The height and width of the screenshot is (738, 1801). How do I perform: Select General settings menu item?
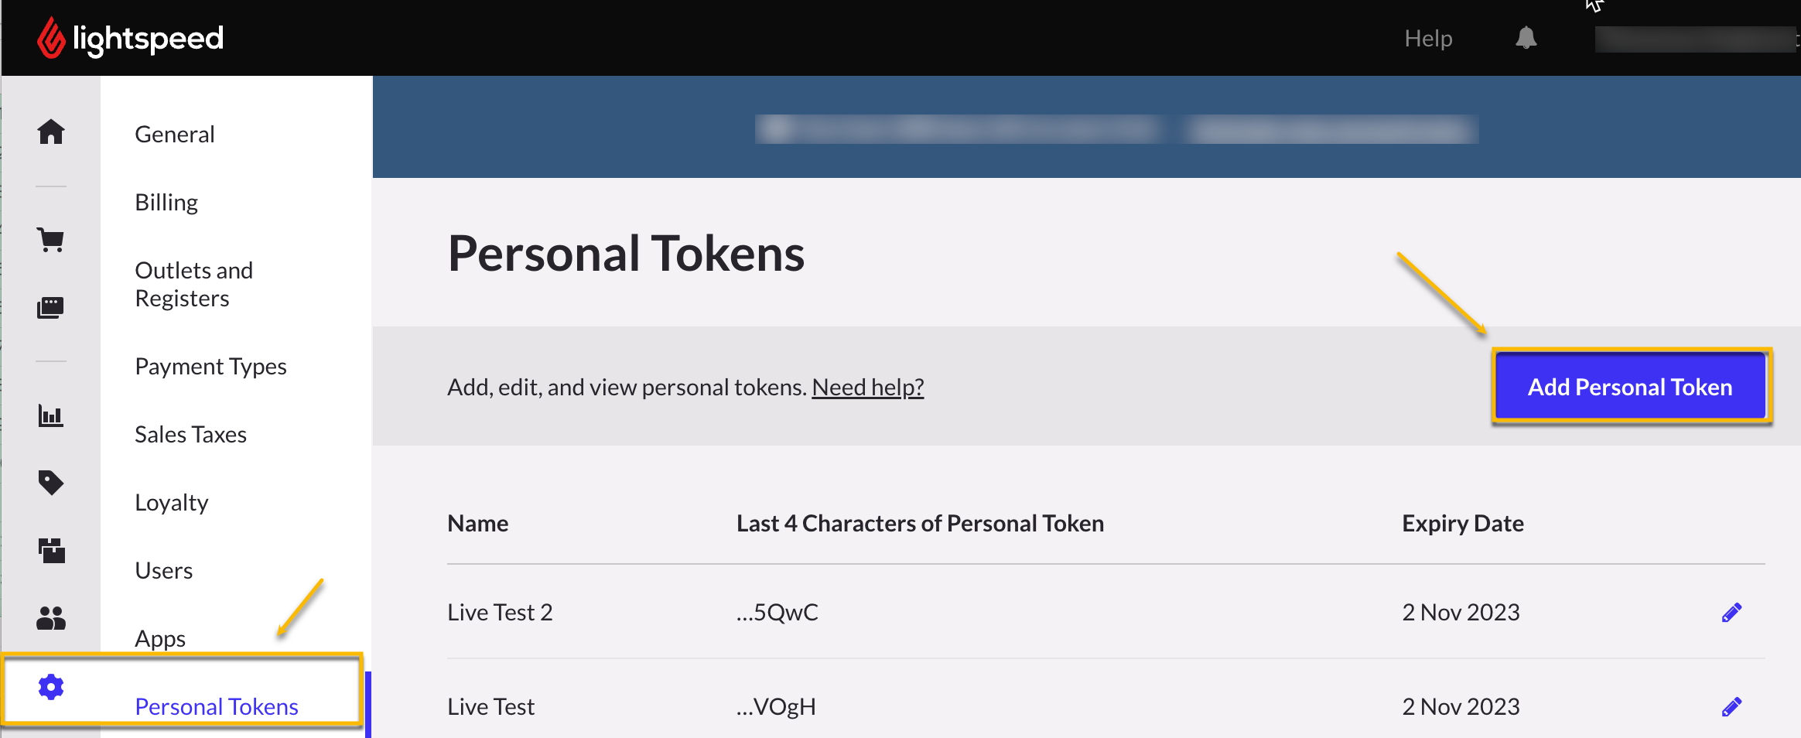pyautogui.click(x=175, y=134)
